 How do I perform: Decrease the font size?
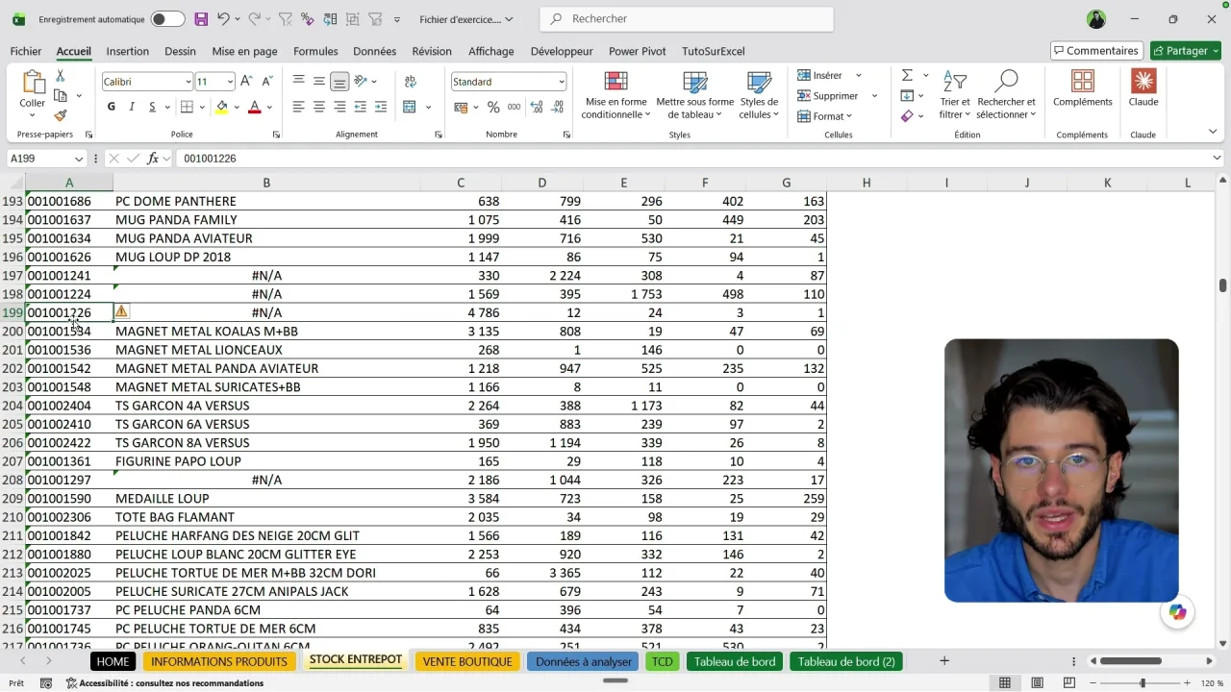tap(267, 82)
